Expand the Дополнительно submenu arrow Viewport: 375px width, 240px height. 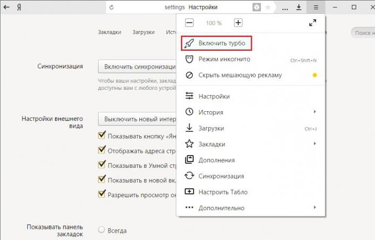pos(315,207)
